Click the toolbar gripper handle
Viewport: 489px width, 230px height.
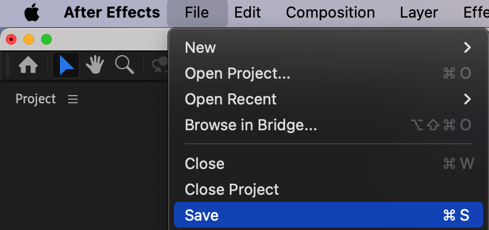[8, 65]
